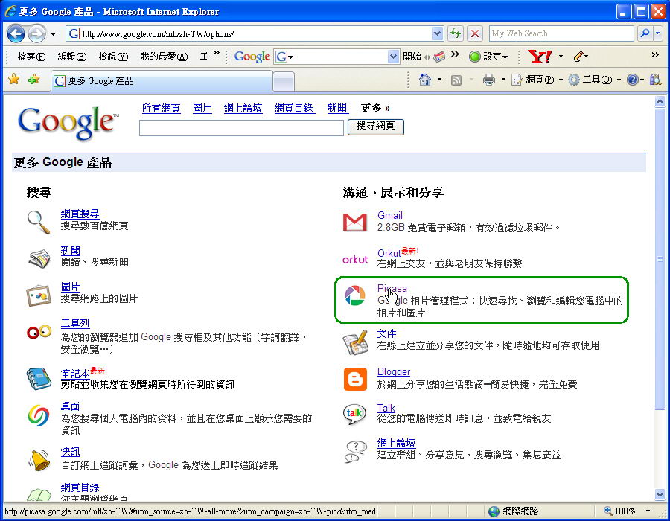Go forward with the browser Forward arrow
The image size is (670, 521).
pos(36,33)
